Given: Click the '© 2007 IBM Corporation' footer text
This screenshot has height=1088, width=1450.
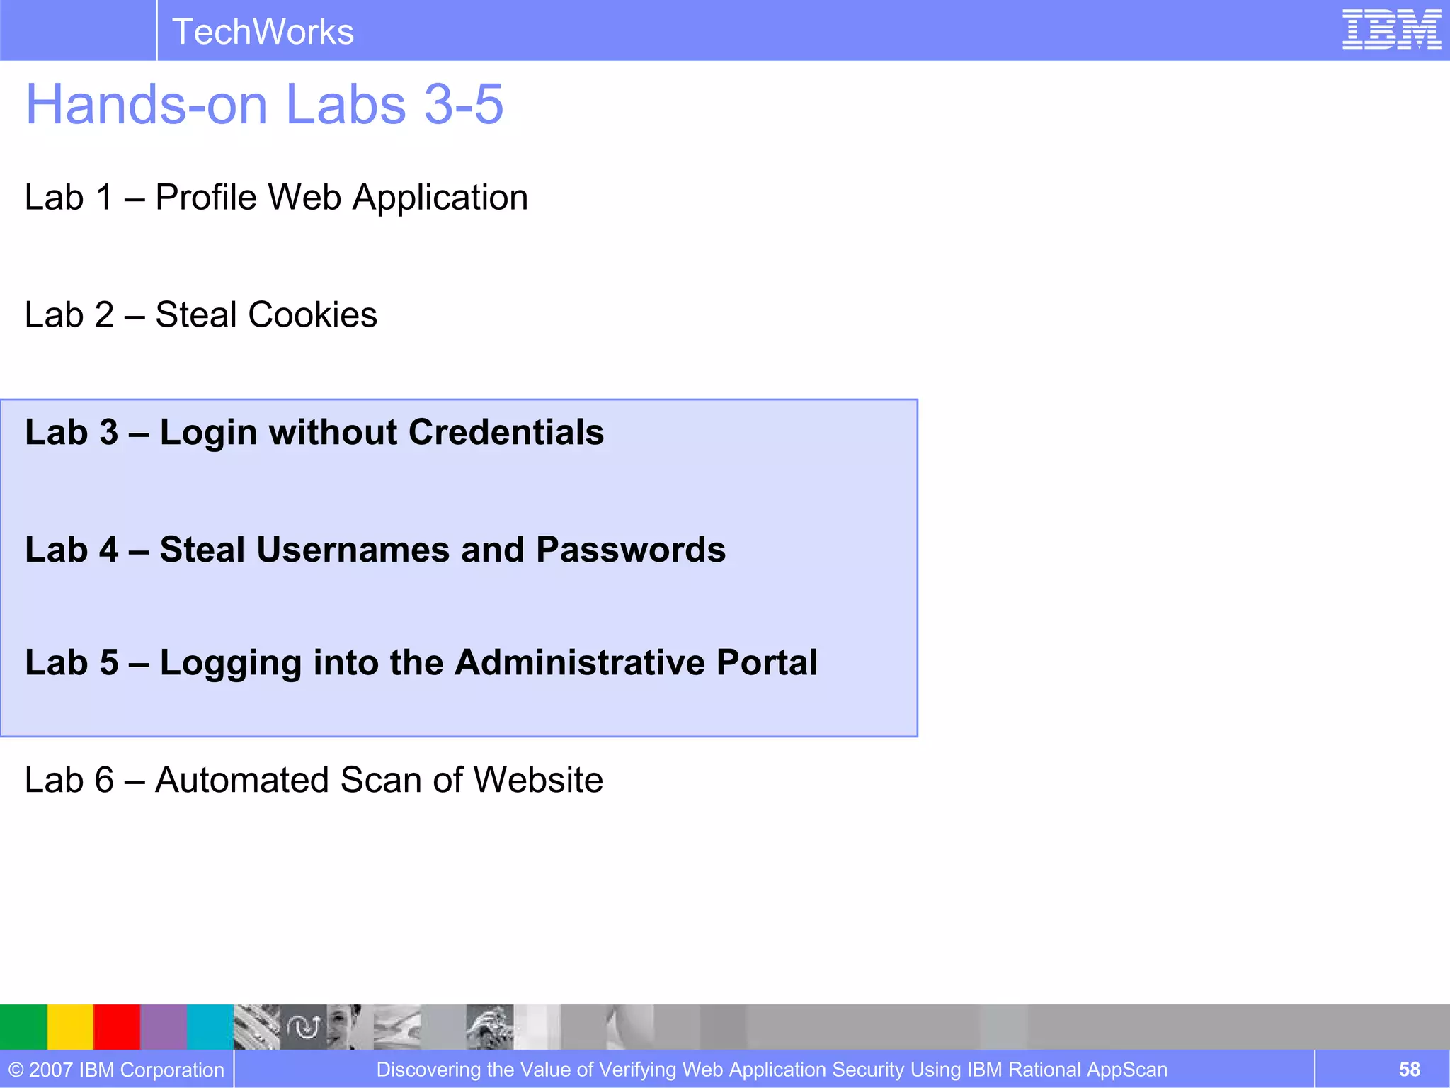Looking at the screenshot, I should click(x=116, y=1070).
